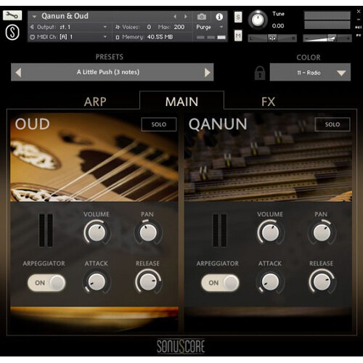This screenshot has height=363, width=363.
Task: Select the next preset arrow
Action: click(x=207, y=73)
